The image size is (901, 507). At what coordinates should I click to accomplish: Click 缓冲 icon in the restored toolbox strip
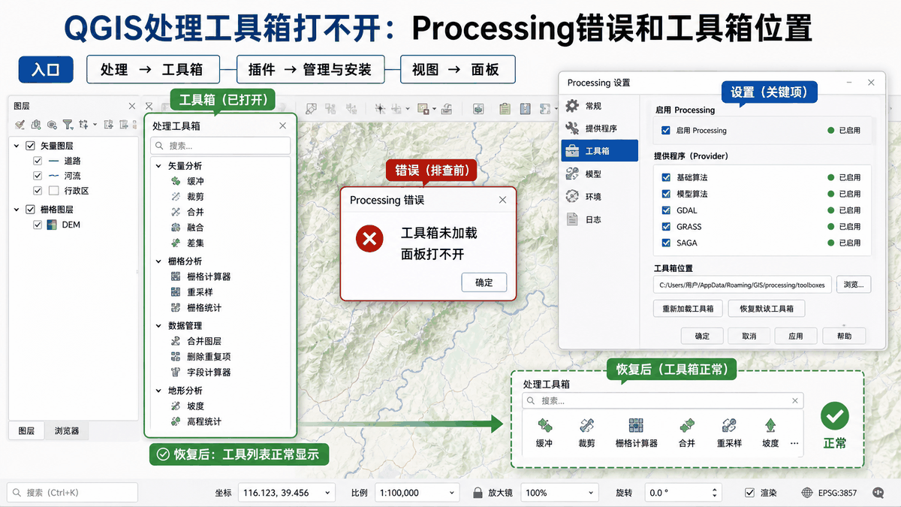tap(544, 425)
